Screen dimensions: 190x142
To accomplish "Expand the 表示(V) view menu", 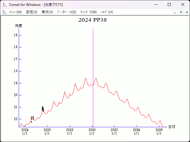I will coord(47,12).
